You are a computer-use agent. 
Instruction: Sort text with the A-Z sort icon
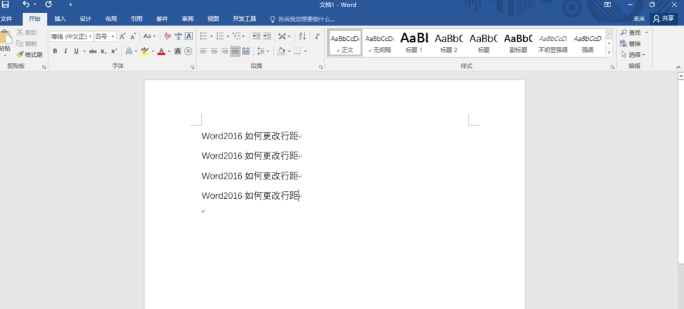click(302, 36)
